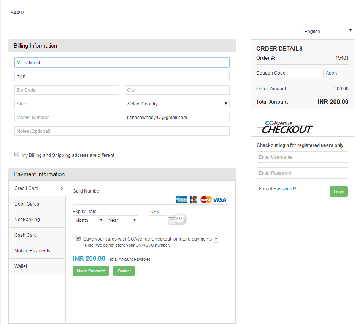Check billing and shipping address different box
Image resolution: width=357 pixels, height=325 pixels.
point(17,155)
